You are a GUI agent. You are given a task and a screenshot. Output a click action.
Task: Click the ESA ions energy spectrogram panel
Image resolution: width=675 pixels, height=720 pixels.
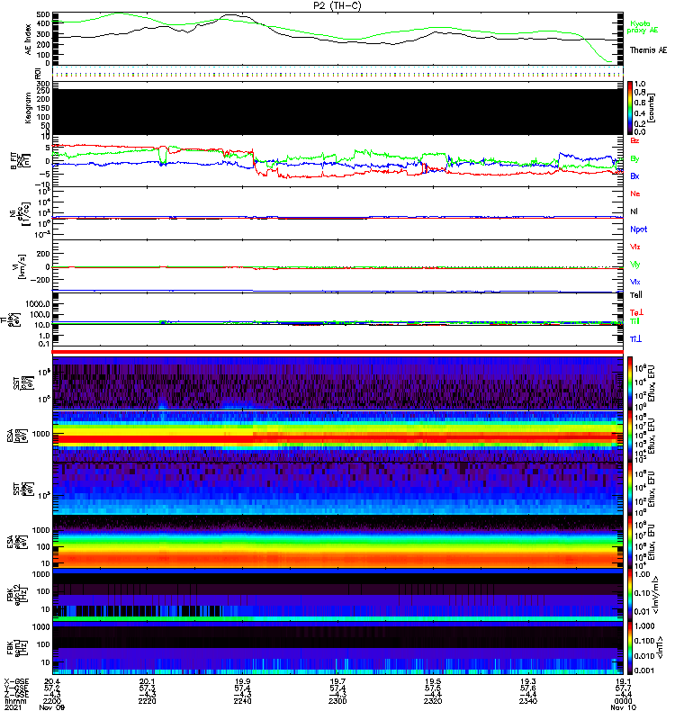click(x=337, y=436)
